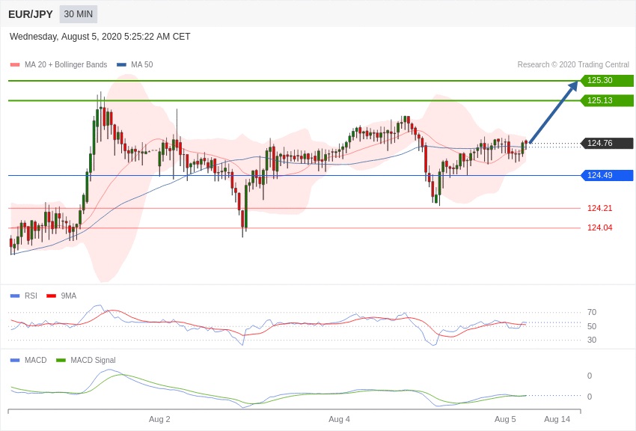Click the RSI legend label

coord(31,296)
